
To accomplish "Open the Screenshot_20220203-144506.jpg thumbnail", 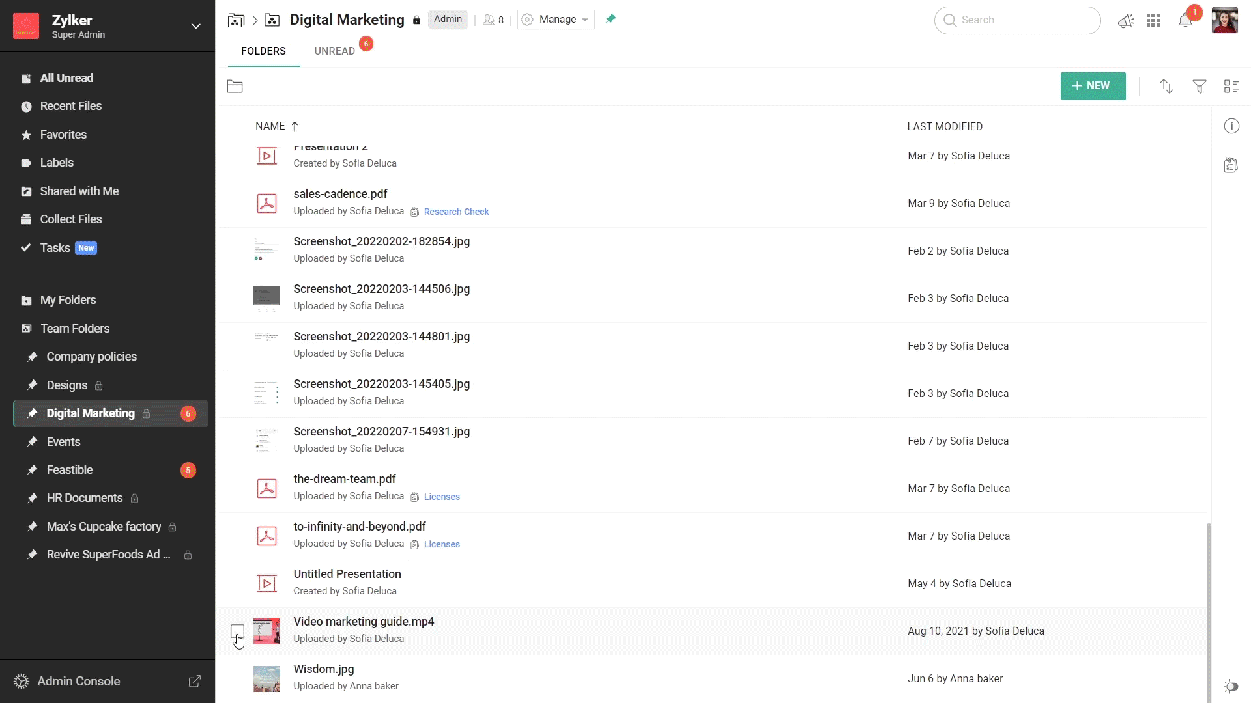I will click(266, 298).
